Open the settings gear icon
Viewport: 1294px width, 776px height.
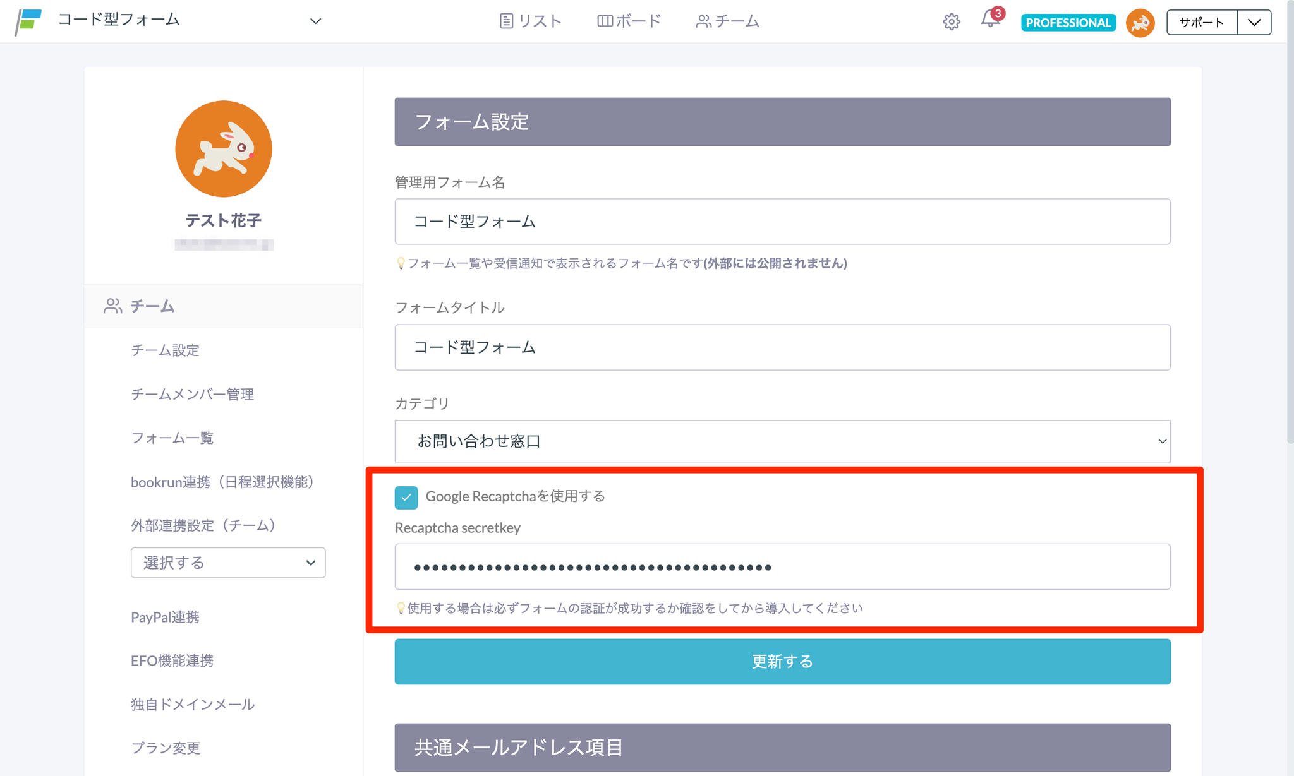[951, 22]
